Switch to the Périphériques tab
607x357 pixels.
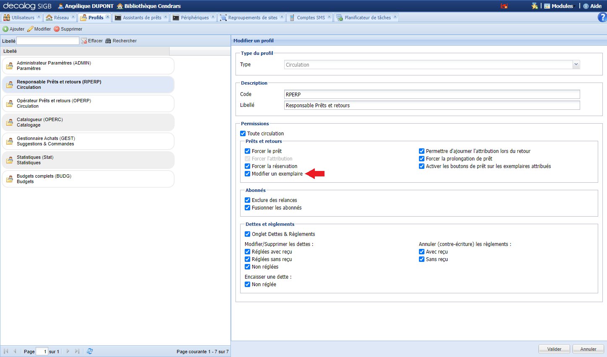click(x=194, y=18)
